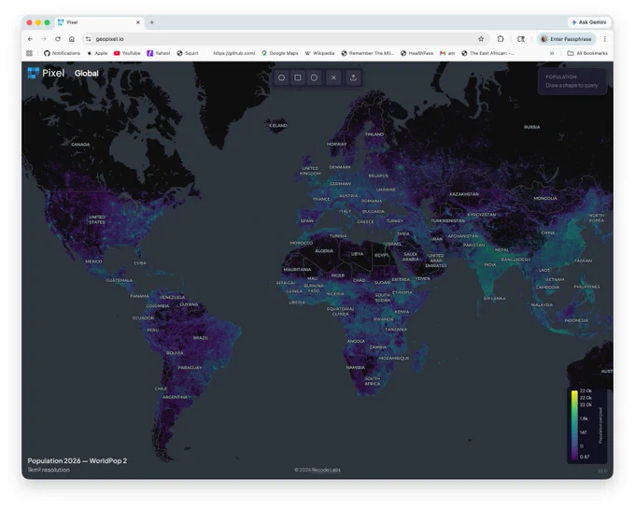Viewport: 635px width, 508px height.
Task: Reload the geopixel.io page
Action: click(x=58, y=39)
